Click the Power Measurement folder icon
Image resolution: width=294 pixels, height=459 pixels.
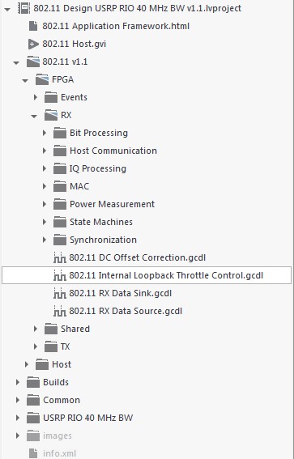[60, 204]
